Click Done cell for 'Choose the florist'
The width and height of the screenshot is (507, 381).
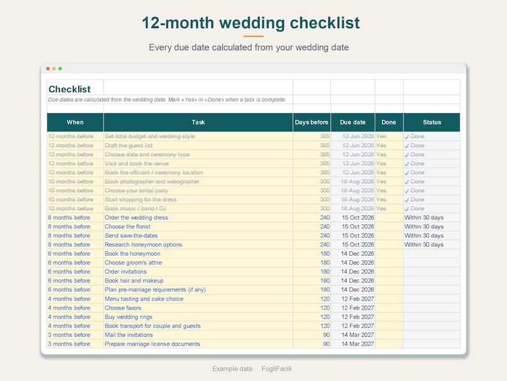389,226
